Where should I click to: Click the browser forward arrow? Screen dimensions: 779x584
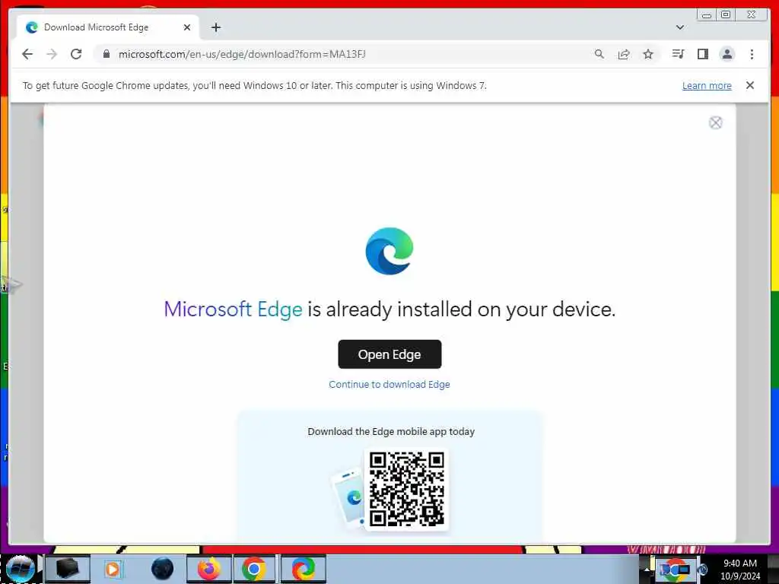52,54
